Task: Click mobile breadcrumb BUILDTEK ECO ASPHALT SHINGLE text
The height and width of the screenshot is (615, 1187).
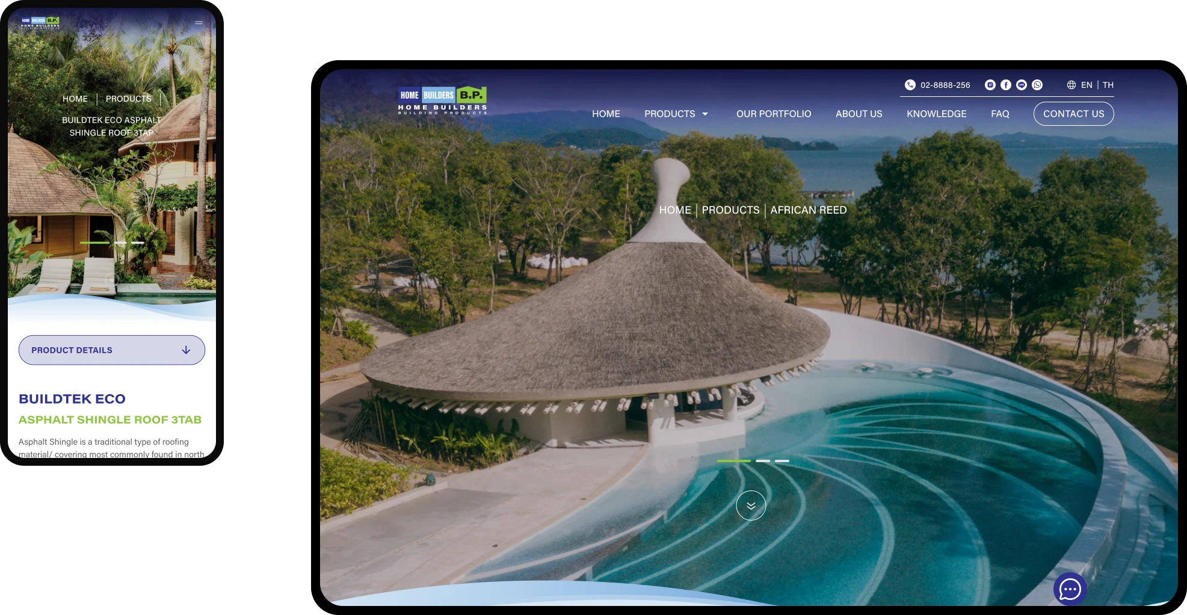Action: [x=112, y=126]
